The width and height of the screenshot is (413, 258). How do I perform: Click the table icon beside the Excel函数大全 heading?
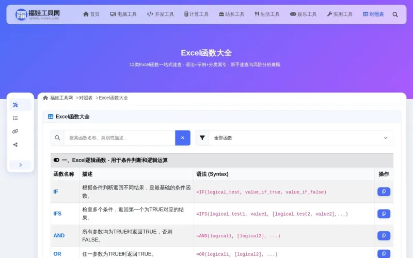point(51,117)
